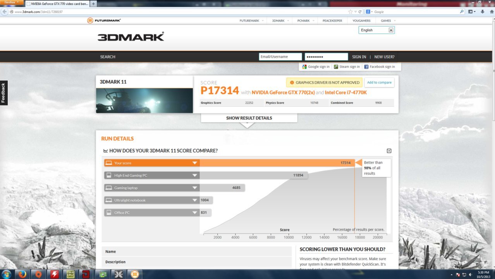
Task: Click the Intel Core i7-4770K link
Action: coord(346,92)
